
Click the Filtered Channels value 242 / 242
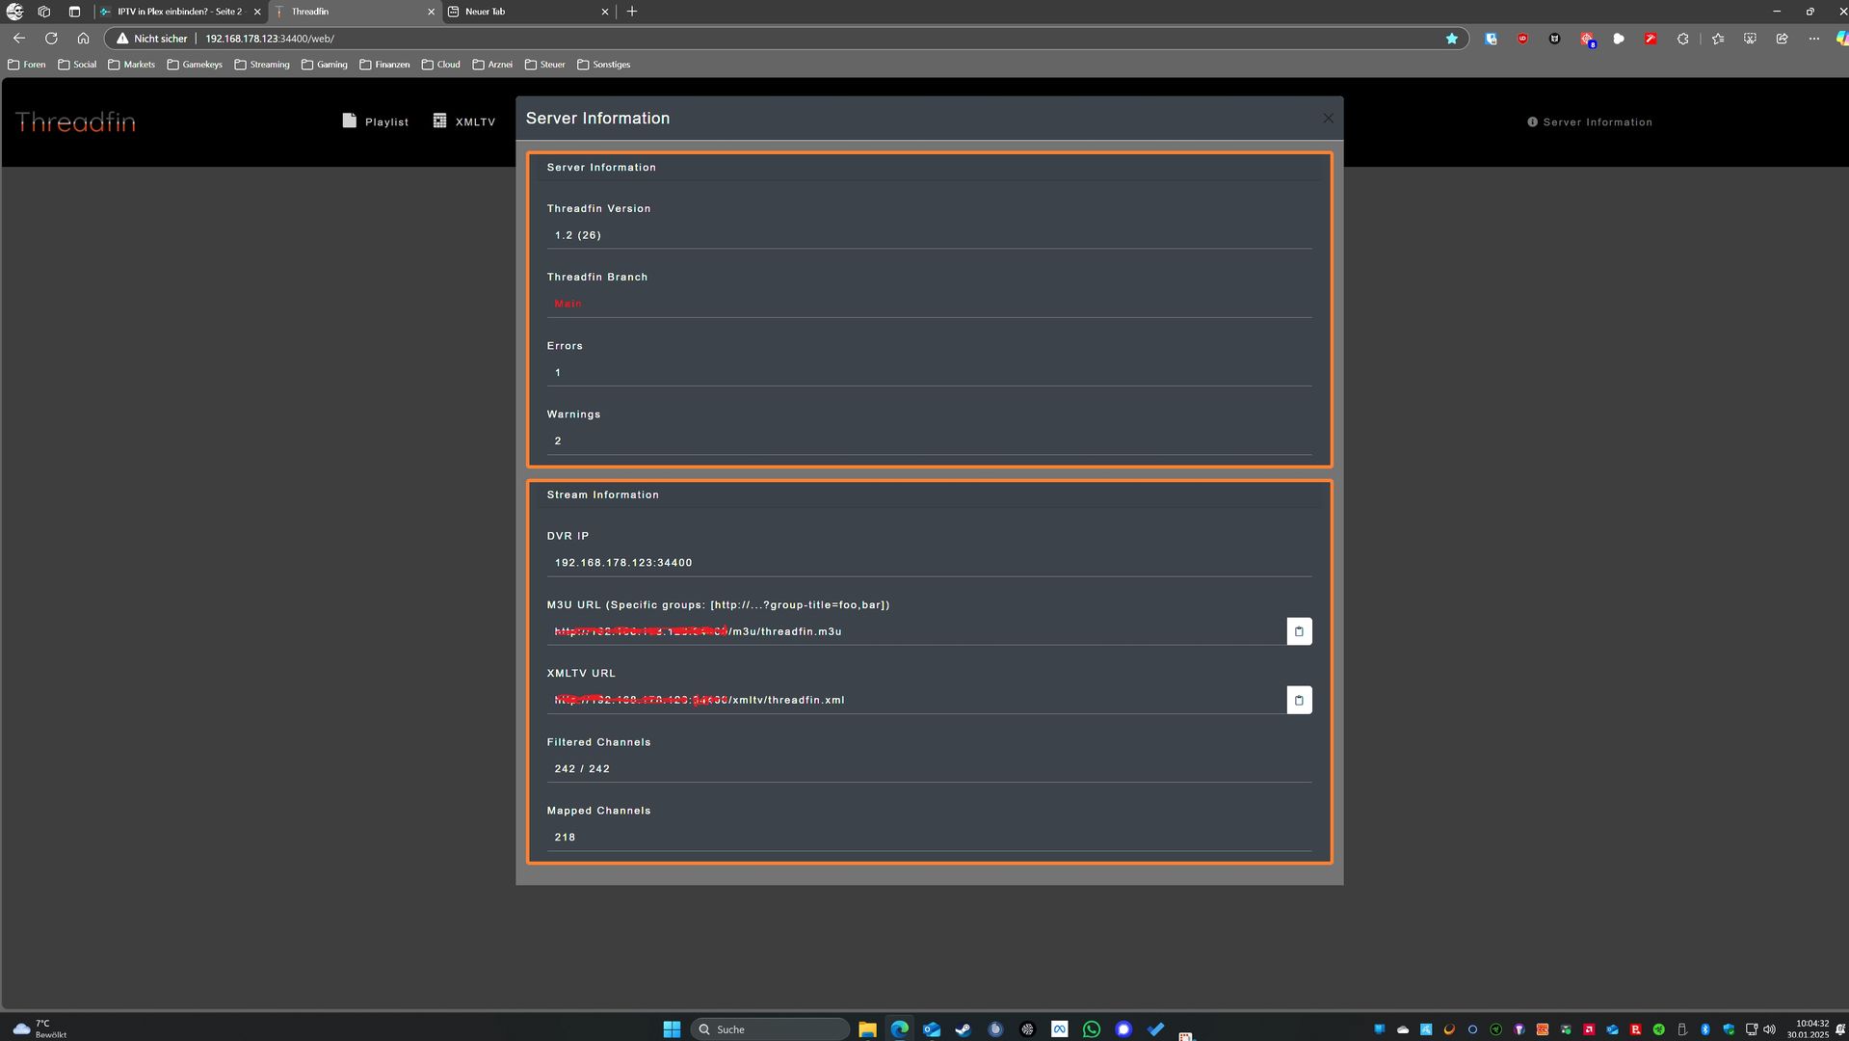click(582, 769)
